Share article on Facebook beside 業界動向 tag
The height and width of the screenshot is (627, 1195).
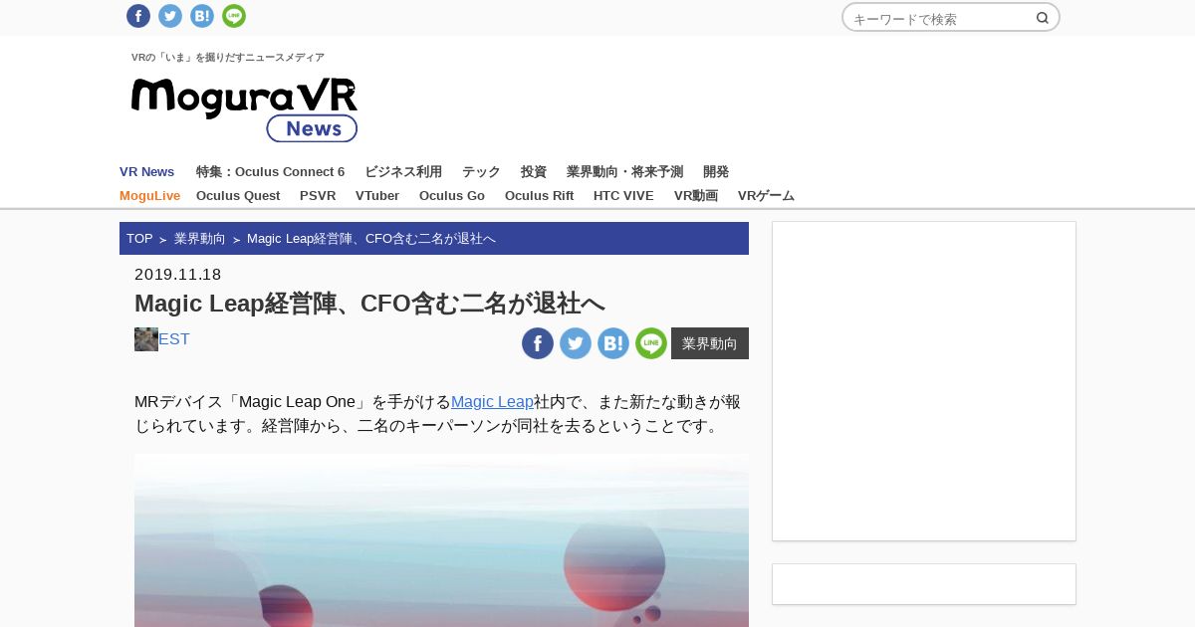pos(538,343)
